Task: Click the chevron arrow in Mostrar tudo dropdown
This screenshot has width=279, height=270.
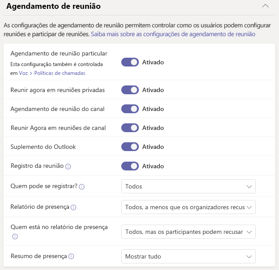Action: [x=249, y=256]
